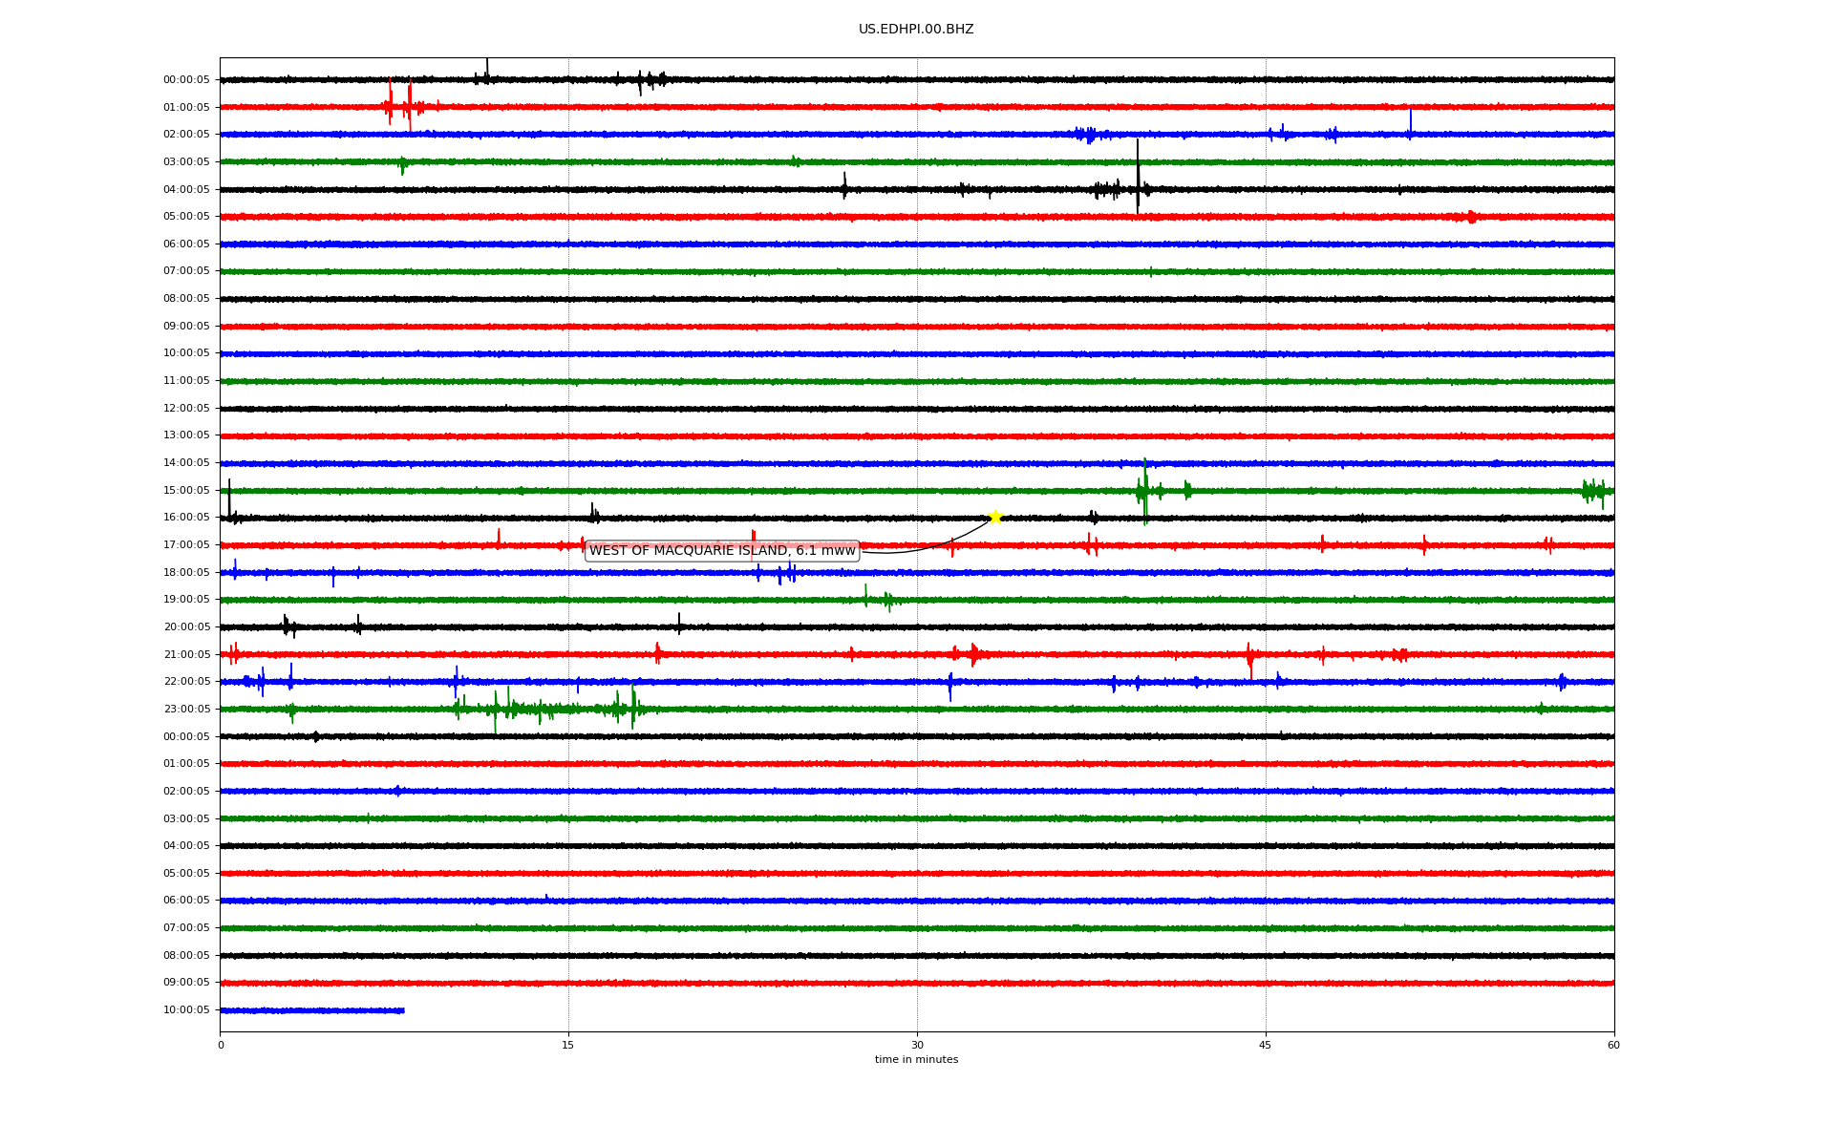
Task: Select the 12:00:05 row time label
Action: [x=186, y=409]
